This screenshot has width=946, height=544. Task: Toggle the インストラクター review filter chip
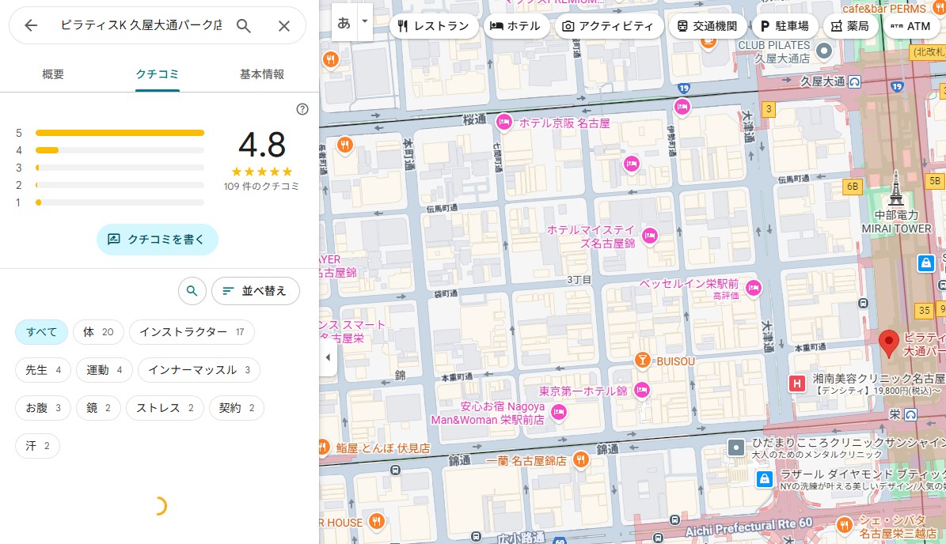[192, 332]
